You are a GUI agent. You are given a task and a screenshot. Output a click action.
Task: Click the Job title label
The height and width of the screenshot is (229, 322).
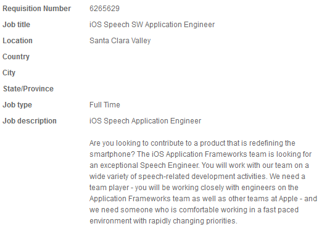pos(16,25)
